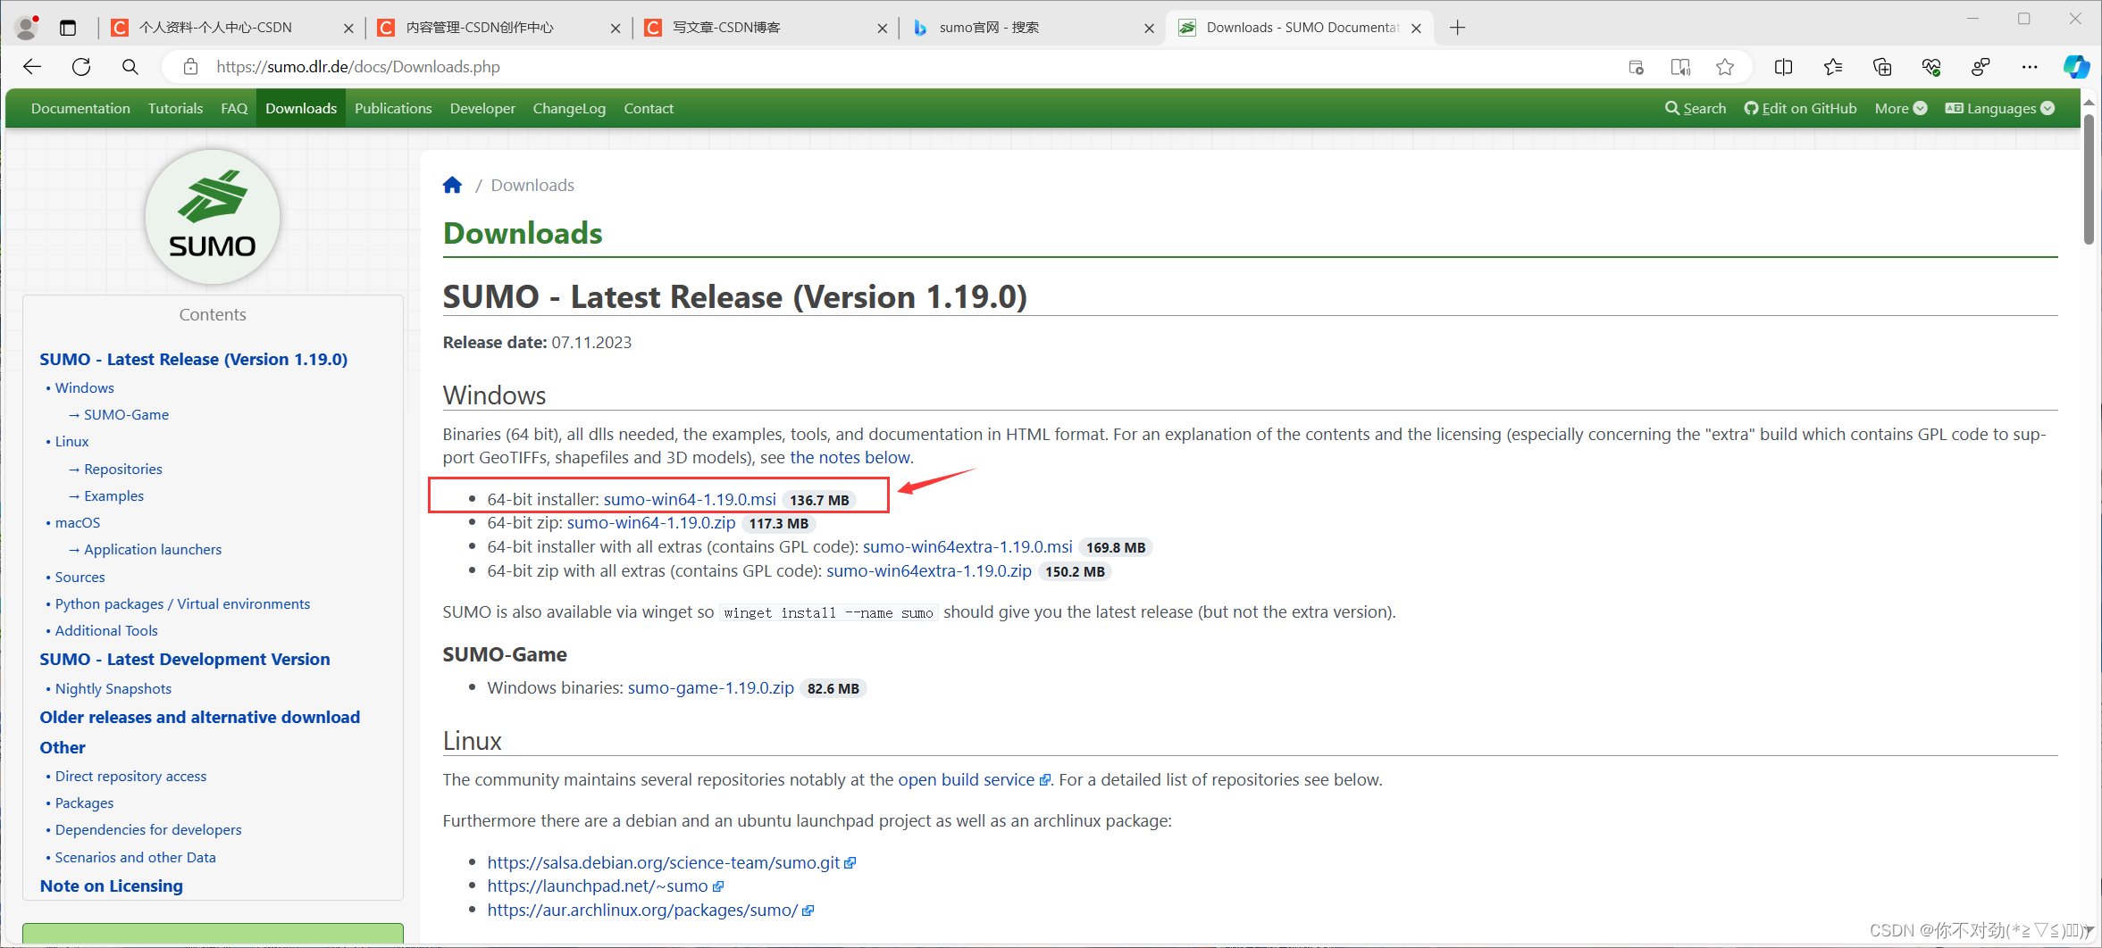Click the page vertical scrollbar

click(x=2089, y=179)
